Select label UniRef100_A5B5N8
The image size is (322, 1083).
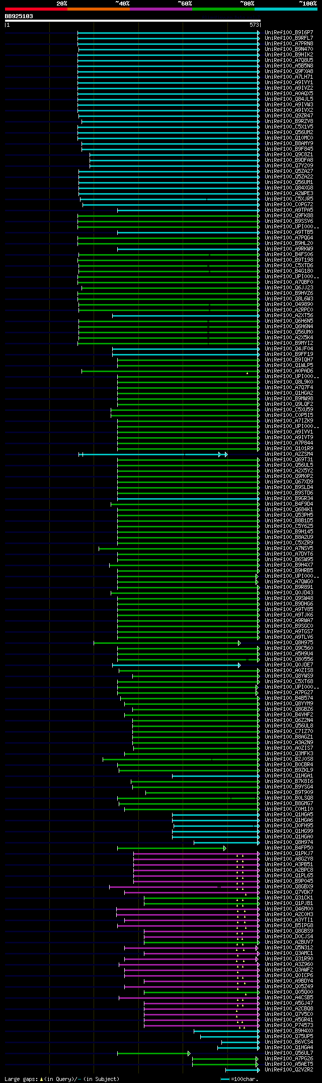tap(289, 66)
